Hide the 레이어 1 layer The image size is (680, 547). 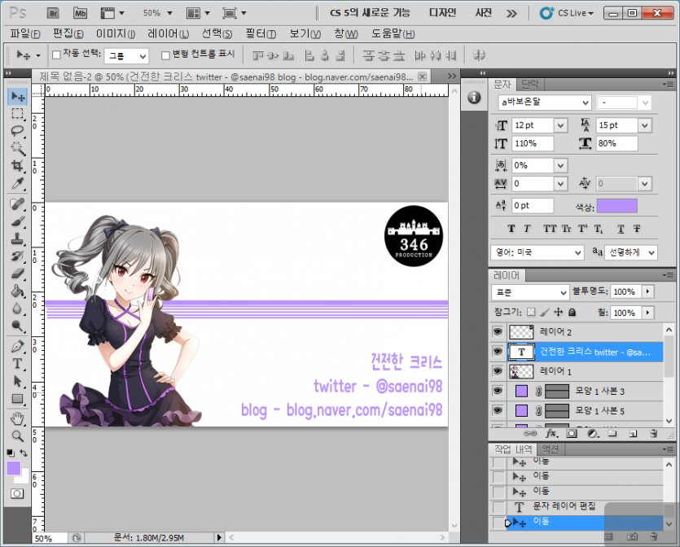[x=498, y=371]
